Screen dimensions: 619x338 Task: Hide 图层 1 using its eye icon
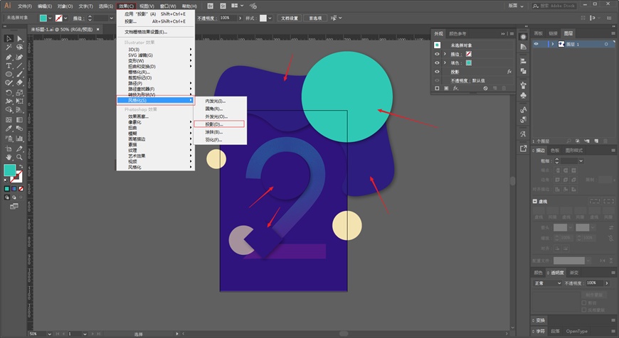pyautogui.click(x=536, y=44)
